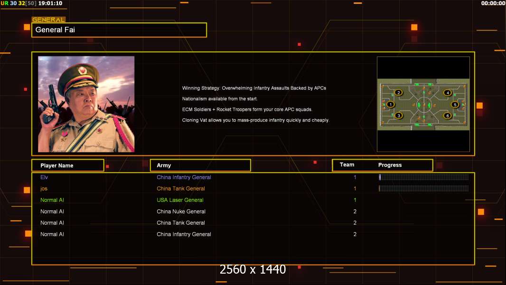Click the white China Infantry General entry
Viewport: 506px width, 285px height.
184,234
